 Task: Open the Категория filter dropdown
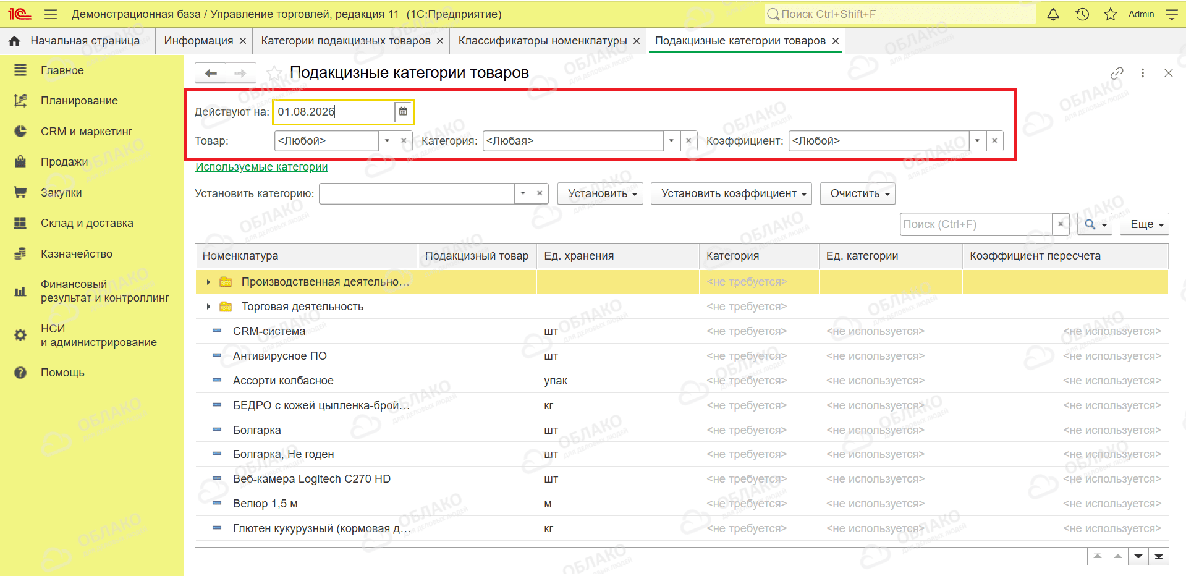point(671,141)
